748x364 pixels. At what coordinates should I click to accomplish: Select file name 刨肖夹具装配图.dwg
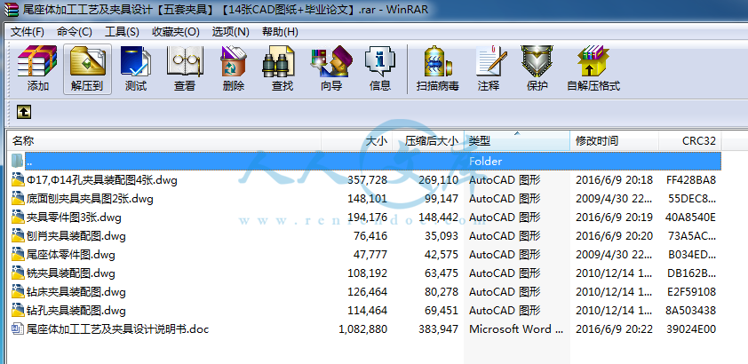(76, 236)
